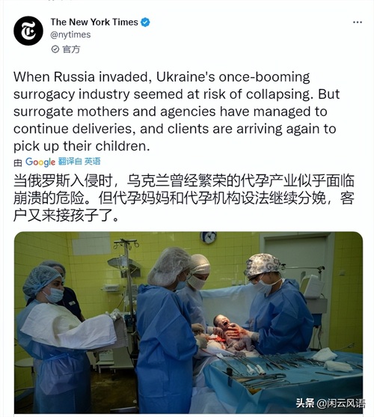Open the three-dot more options menu
Screen dimensions: 374x417
pos(358,22)
